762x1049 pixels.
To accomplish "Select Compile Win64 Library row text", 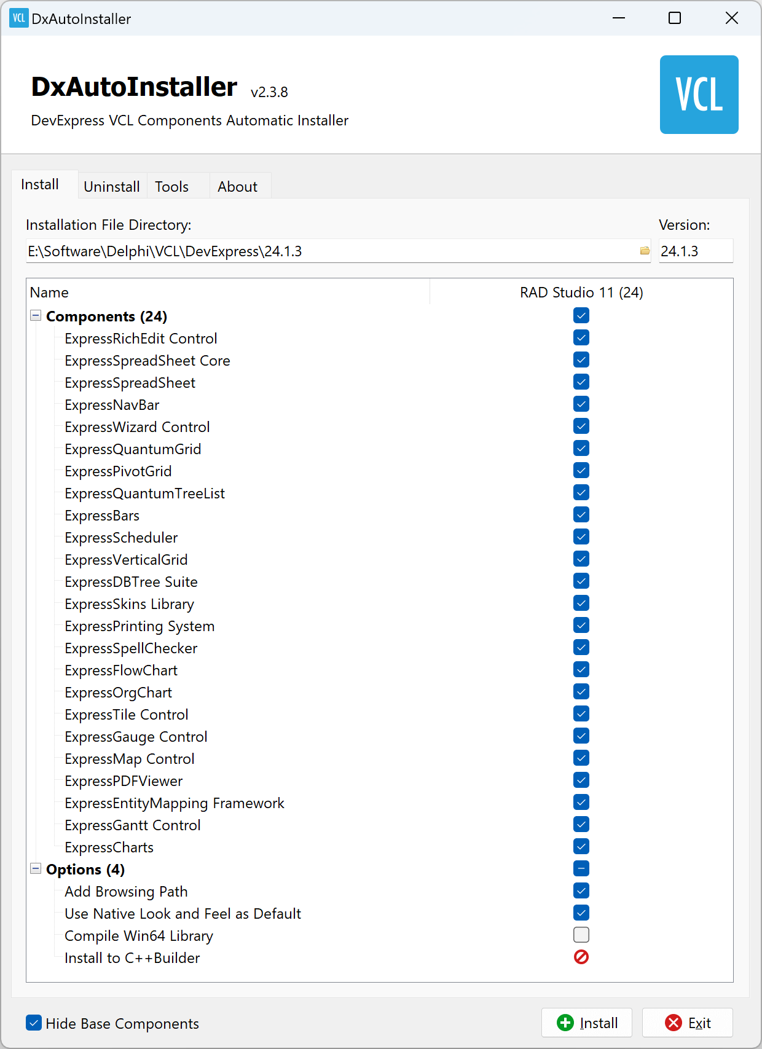I will tap(139, 936).
